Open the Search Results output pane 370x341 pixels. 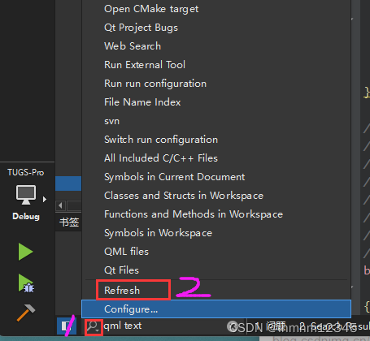coord(335,326)
